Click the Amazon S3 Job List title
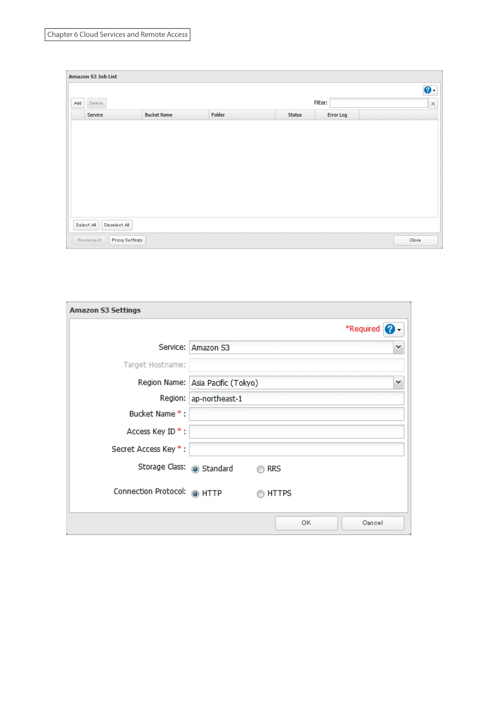The height and width of the screenshot is (705, 498). 93,77
